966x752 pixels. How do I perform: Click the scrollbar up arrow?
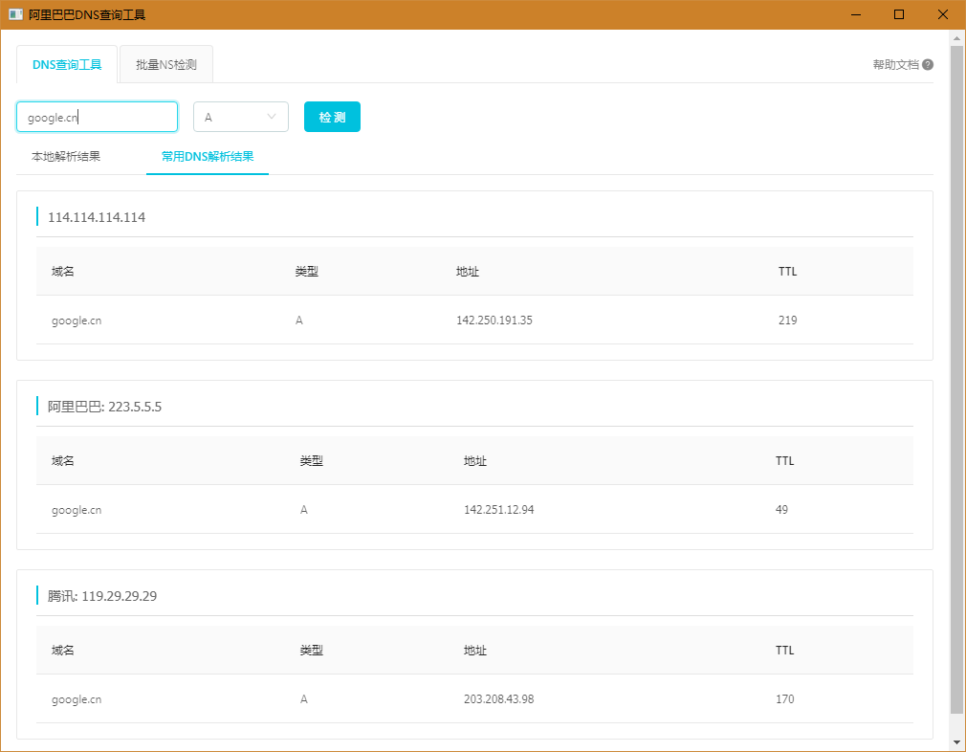[x=956, y=38]
